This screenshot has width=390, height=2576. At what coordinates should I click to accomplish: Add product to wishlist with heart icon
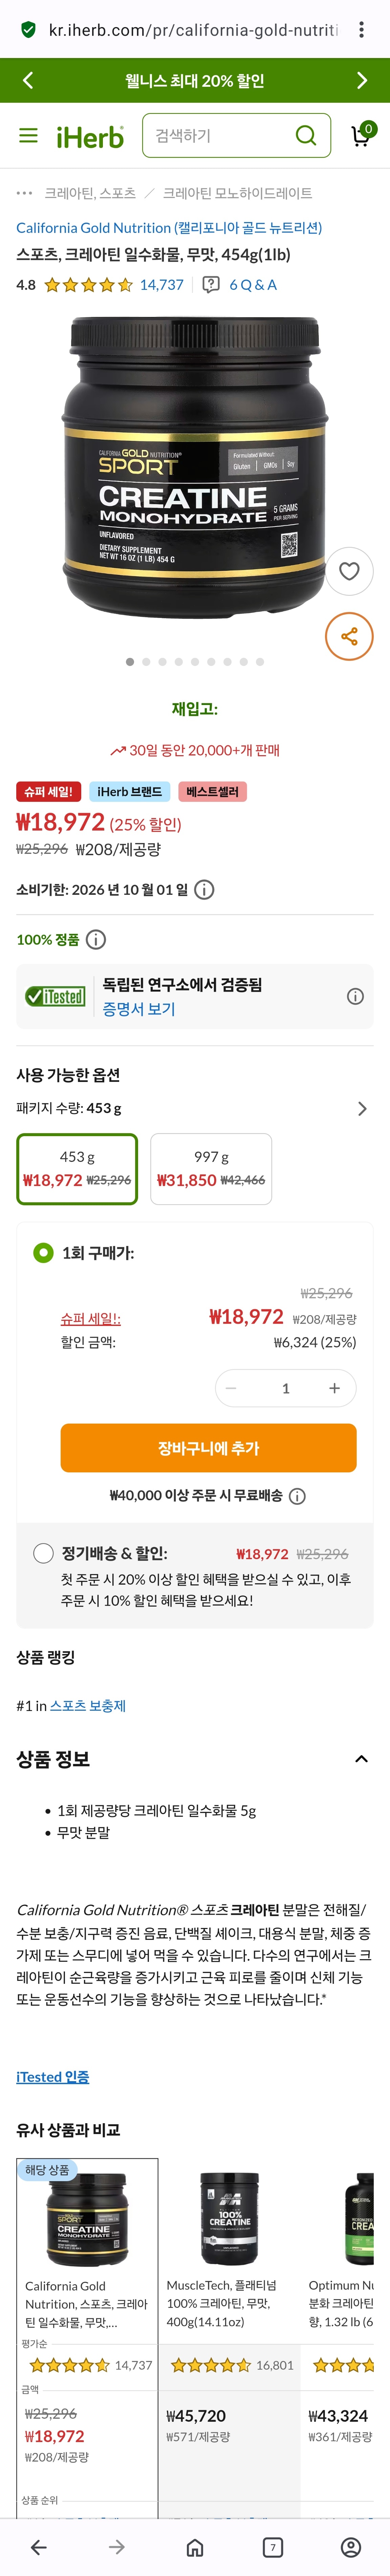[x=349, y=571]
